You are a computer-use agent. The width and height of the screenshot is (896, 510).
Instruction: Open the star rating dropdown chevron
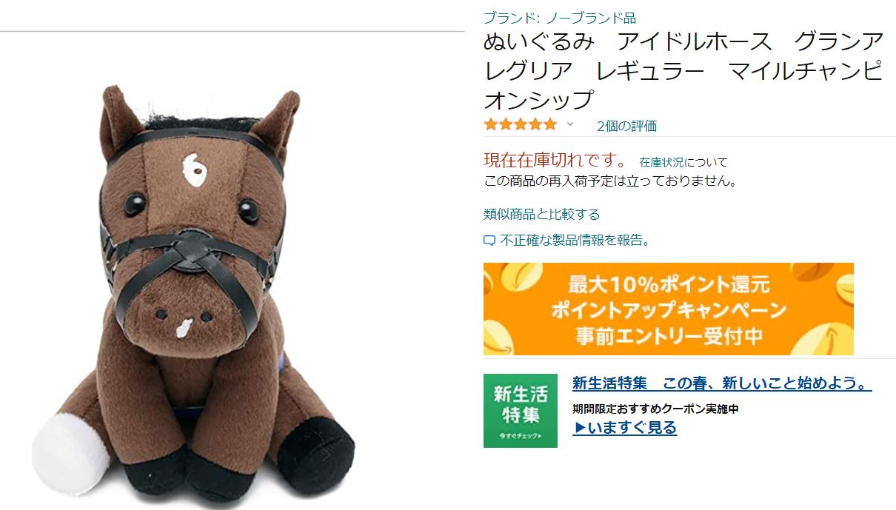click(570, 124)
